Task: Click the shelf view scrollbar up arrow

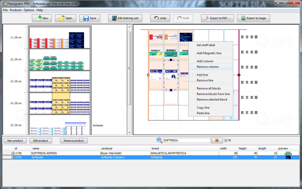Action: (x=129, y=27)
